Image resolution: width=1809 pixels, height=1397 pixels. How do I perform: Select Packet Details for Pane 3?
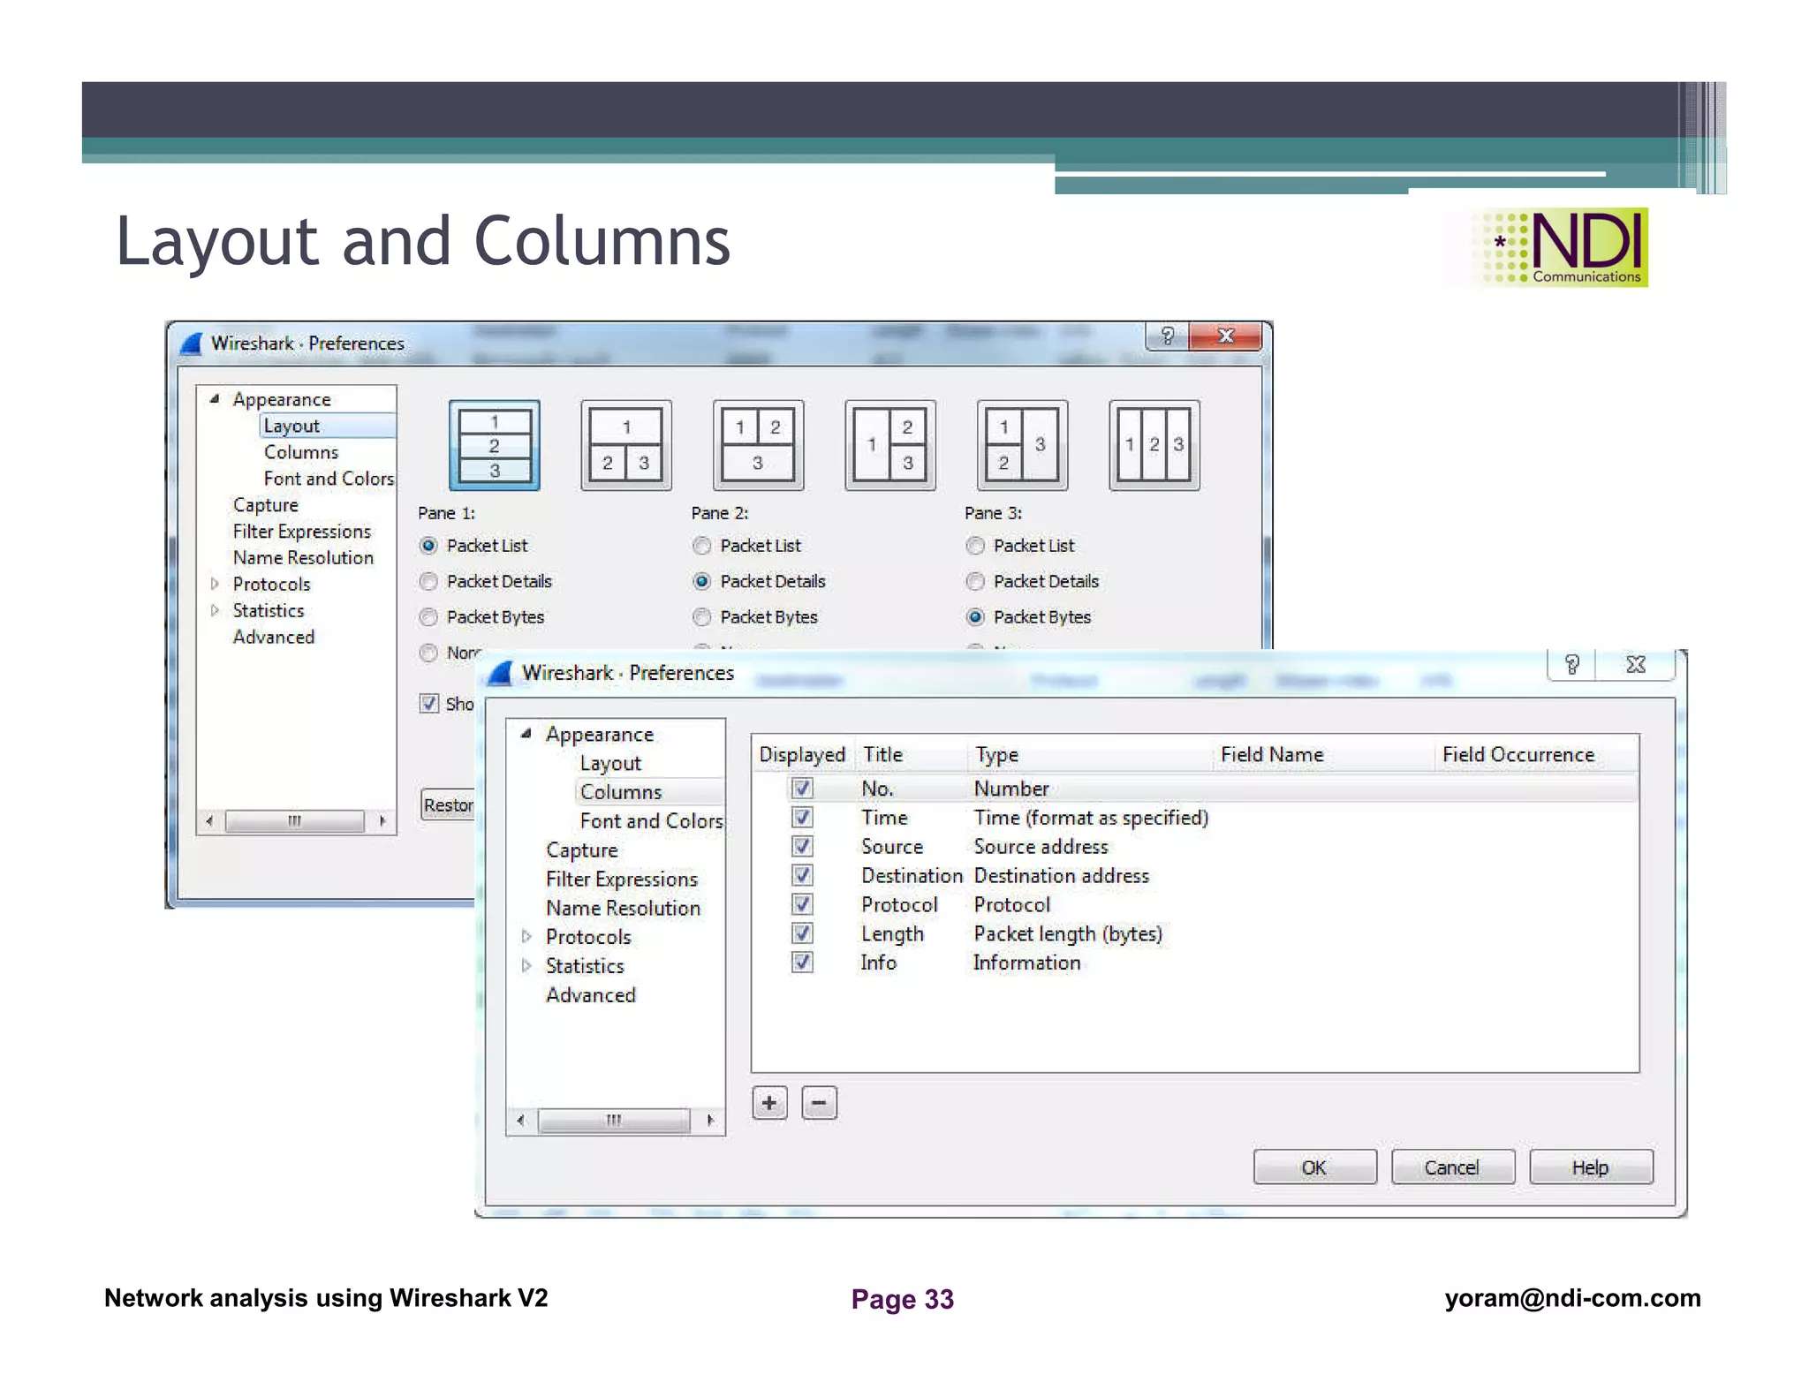pos(975,581)
